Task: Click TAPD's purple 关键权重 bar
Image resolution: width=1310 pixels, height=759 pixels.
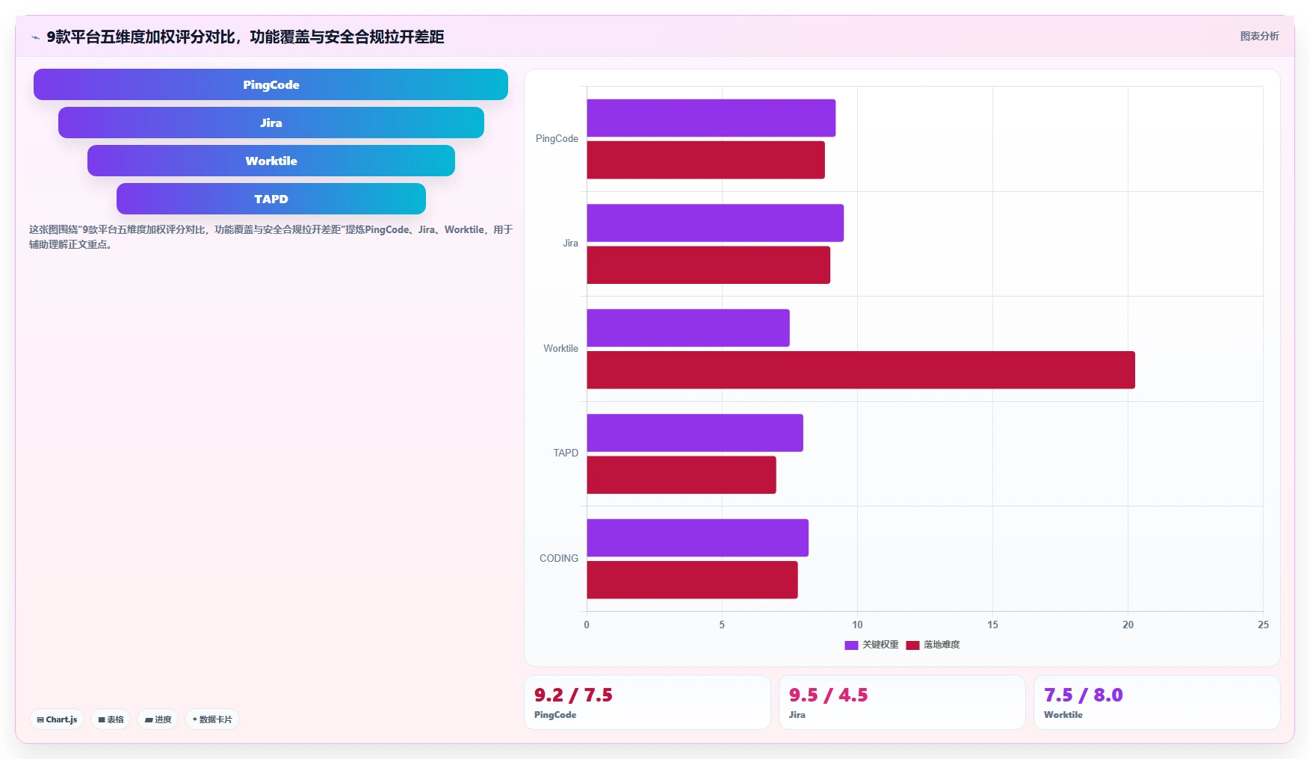Action: [695, 433]
